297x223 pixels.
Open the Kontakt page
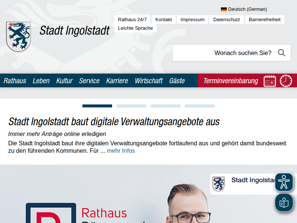(164, 20)
